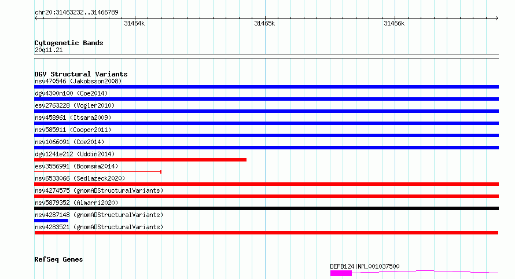Viewport: 515px width, 279px height.
Task: Open nsv1066091 (Coe2014) variant label
Action: coord(69,142)
